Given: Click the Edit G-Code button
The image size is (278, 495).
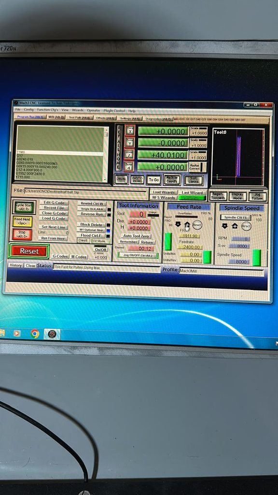Looking at the screenshot, I should click(x=54, y=203).
